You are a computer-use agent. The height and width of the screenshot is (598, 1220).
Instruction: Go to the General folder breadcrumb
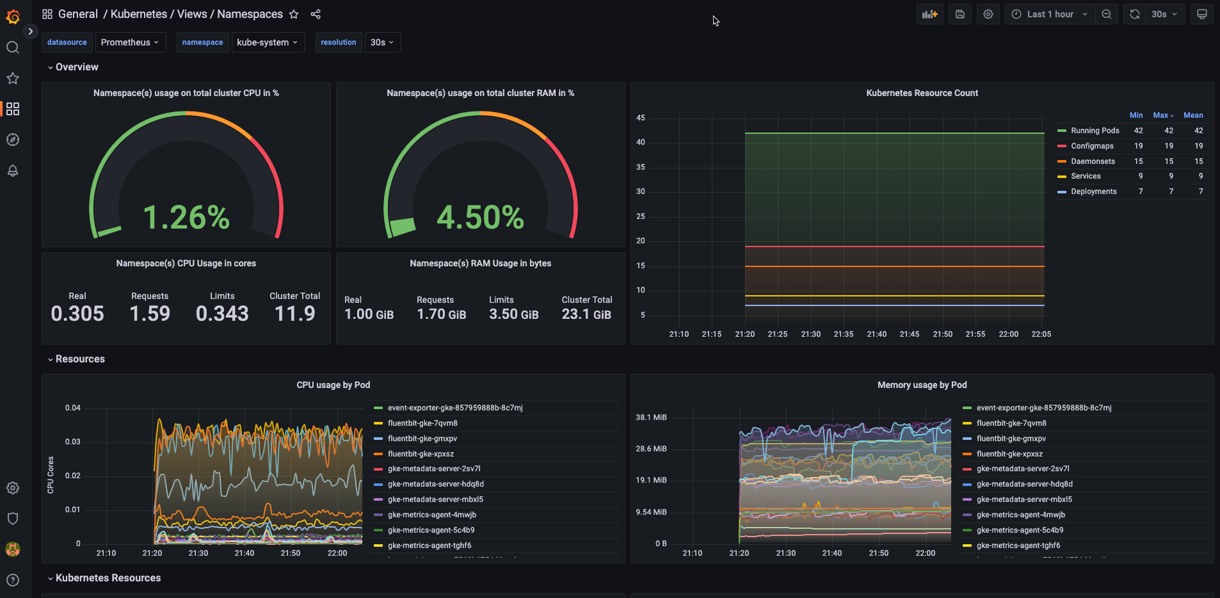tap(78, 14)
